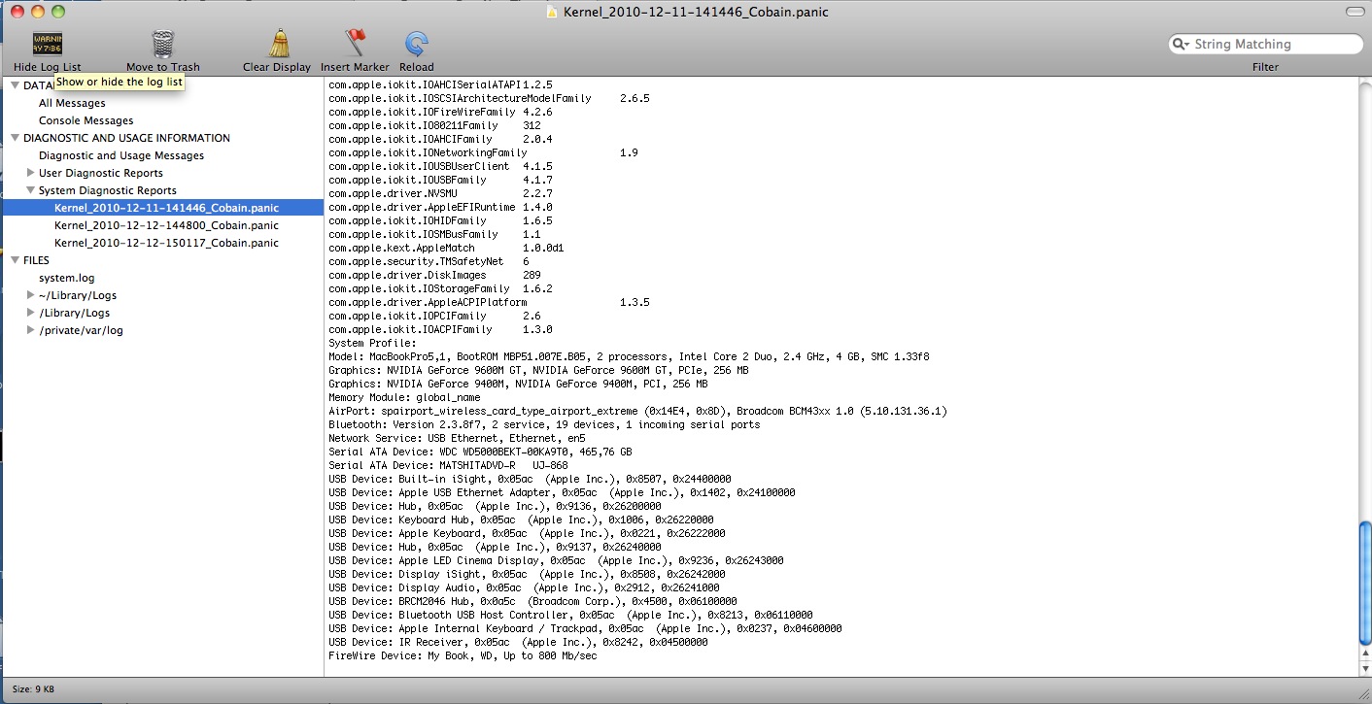Image resolution: width=1372 pixels, height=704 pixels.
Task: Click the file icon in the window title
Action: [x=552, y=12]
